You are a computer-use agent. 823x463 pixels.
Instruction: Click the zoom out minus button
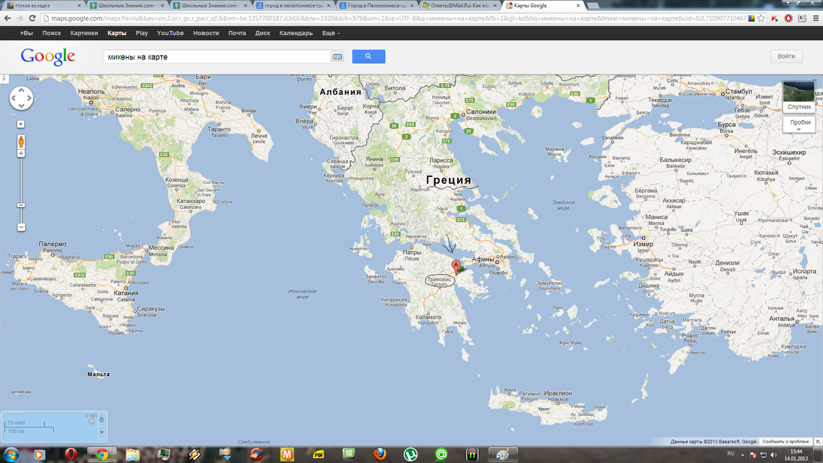click(x=21, y=227)
